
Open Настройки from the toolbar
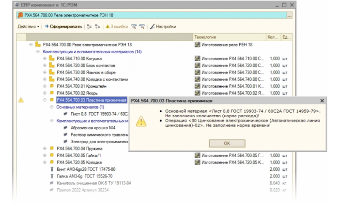click(x=162, y=26)
